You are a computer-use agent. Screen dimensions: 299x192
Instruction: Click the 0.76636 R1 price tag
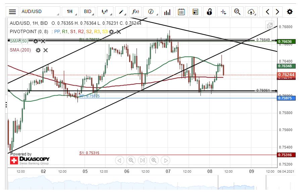point(286,41)
